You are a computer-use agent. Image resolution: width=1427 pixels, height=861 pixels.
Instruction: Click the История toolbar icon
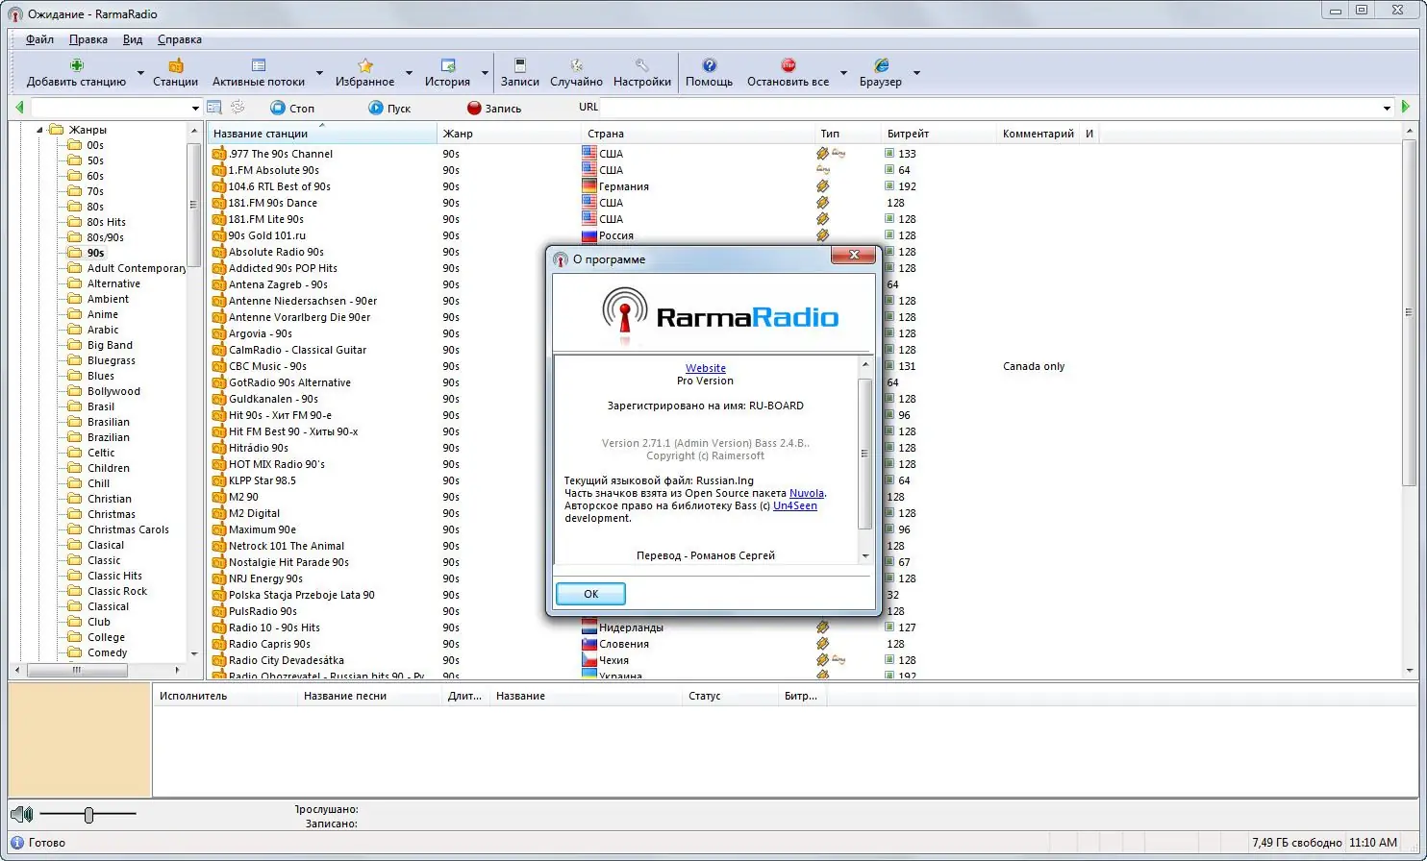tap(447, 64)
